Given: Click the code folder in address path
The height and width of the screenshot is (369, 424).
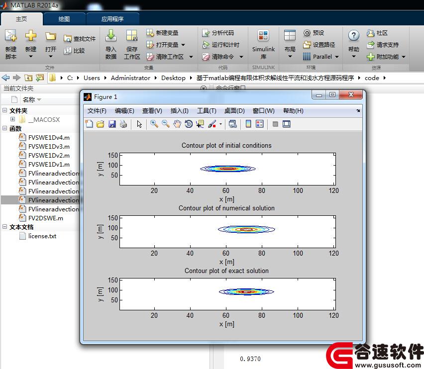Looking at the screenshot, I should 372,78.
